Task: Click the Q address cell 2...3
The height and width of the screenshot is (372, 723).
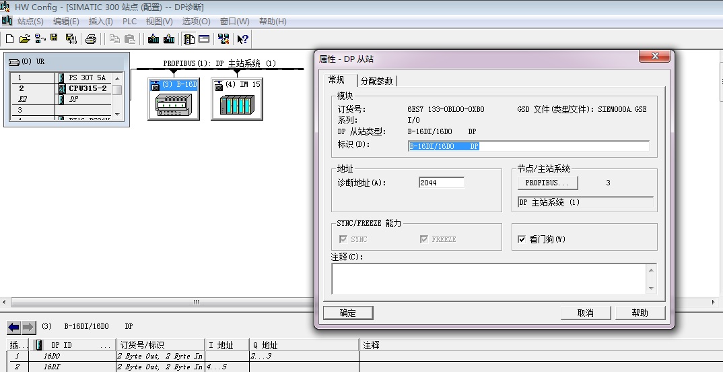Action: (304, 356)
